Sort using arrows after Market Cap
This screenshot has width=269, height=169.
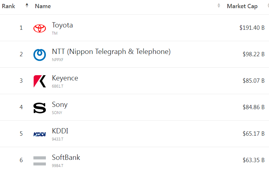[x=268, y=6]
